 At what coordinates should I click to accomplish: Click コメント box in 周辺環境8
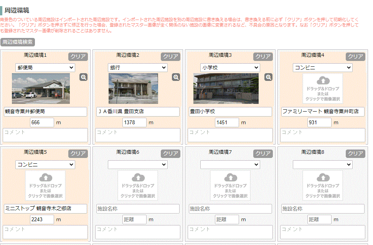(x=323, y=232)
